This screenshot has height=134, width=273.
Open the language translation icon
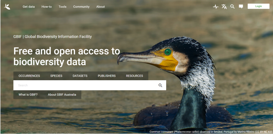coord(224,7)
